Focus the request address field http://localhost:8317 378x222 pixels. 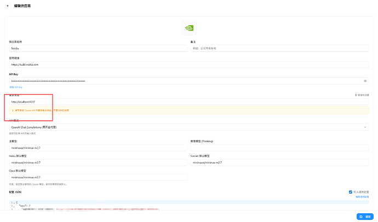(189, 102)
